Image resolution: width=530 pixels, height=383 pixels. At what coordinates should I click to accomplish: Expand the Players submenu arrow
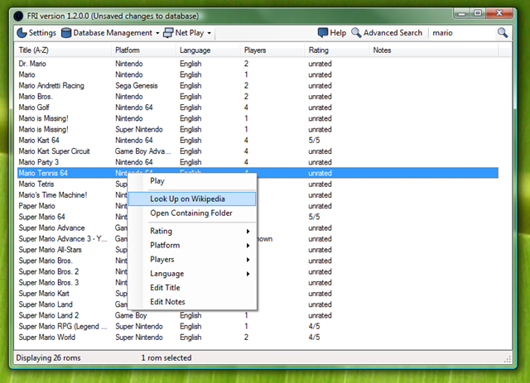tap(248, 260)
